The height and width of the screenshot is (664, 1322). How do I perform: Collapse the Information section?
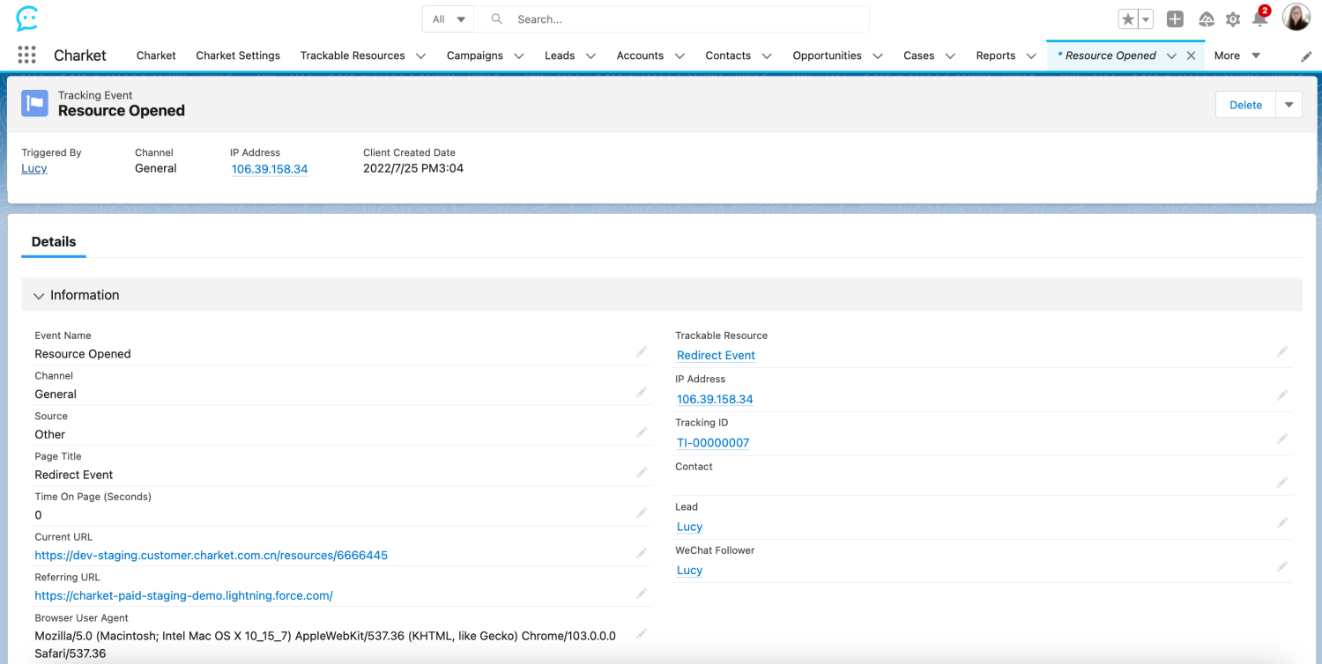coord(39,296)
